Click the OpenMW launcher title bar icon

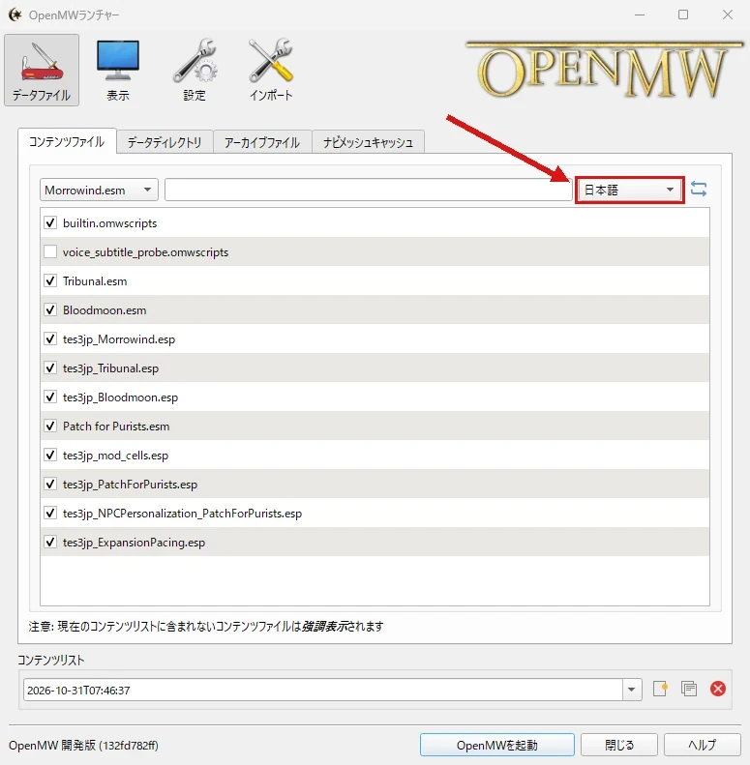pyautogui.click(x=15, y=15)
